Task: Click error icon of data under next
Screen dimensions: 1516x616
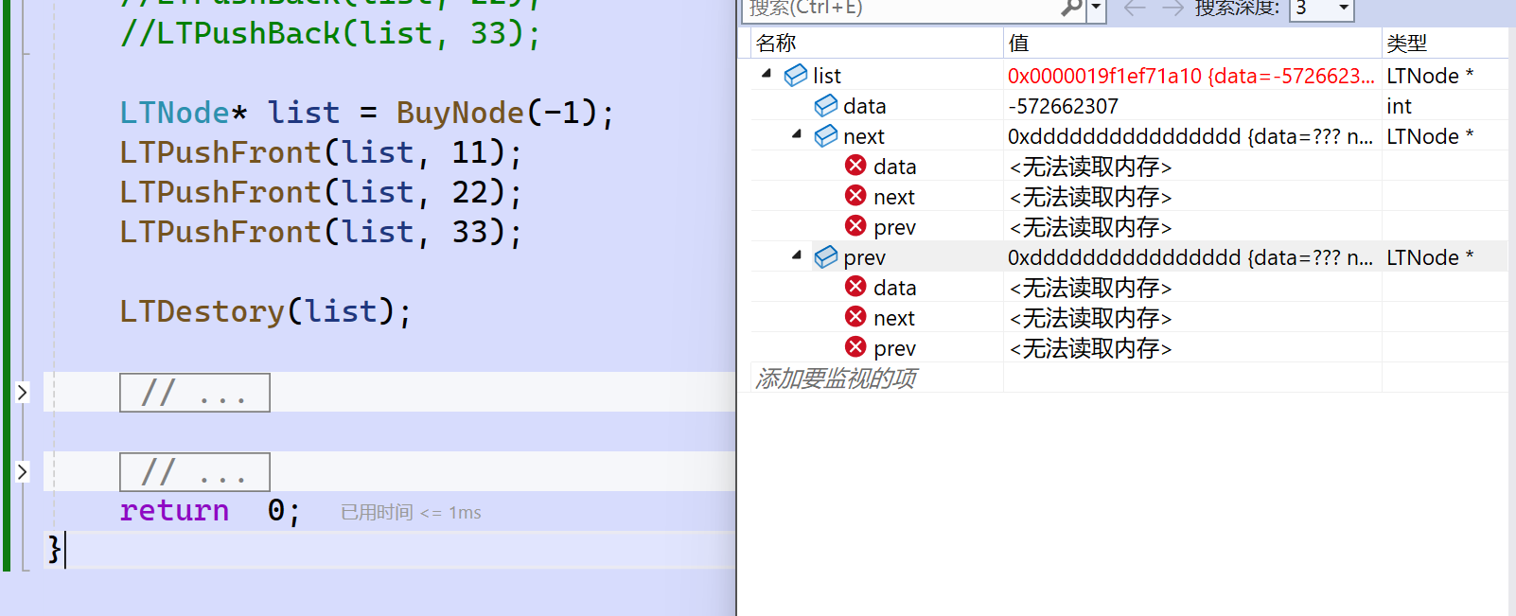Action: [855, 166]
